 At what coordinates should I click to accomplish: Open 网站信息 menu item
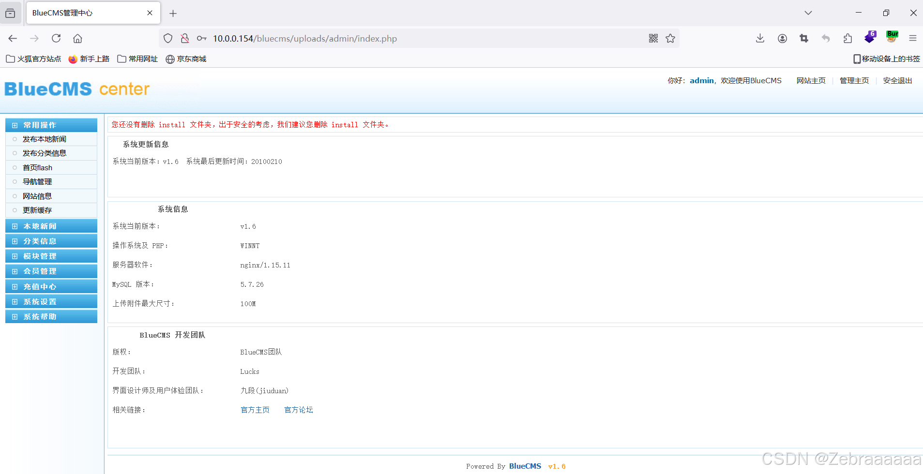[x=37, y=196]
